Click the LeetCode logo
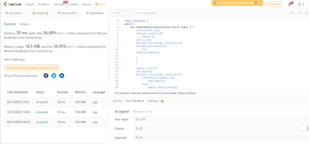This screenshot has height=144, width=309. (13, 4)
